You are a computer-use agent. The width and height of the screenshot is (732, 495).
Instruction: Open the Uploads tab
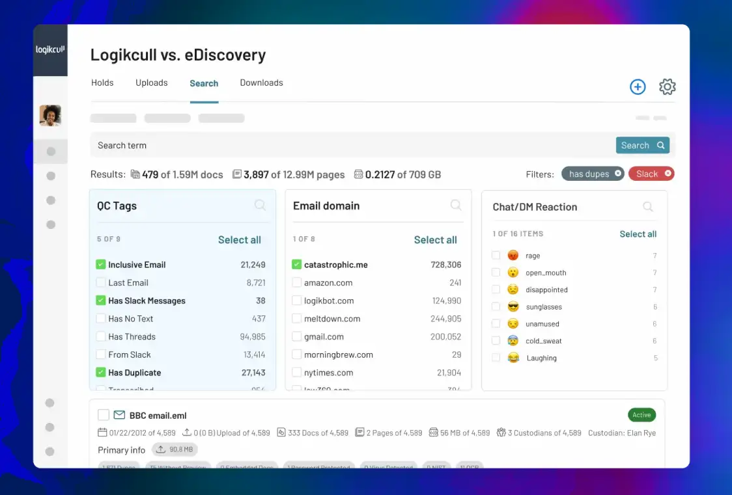[151, 83]
